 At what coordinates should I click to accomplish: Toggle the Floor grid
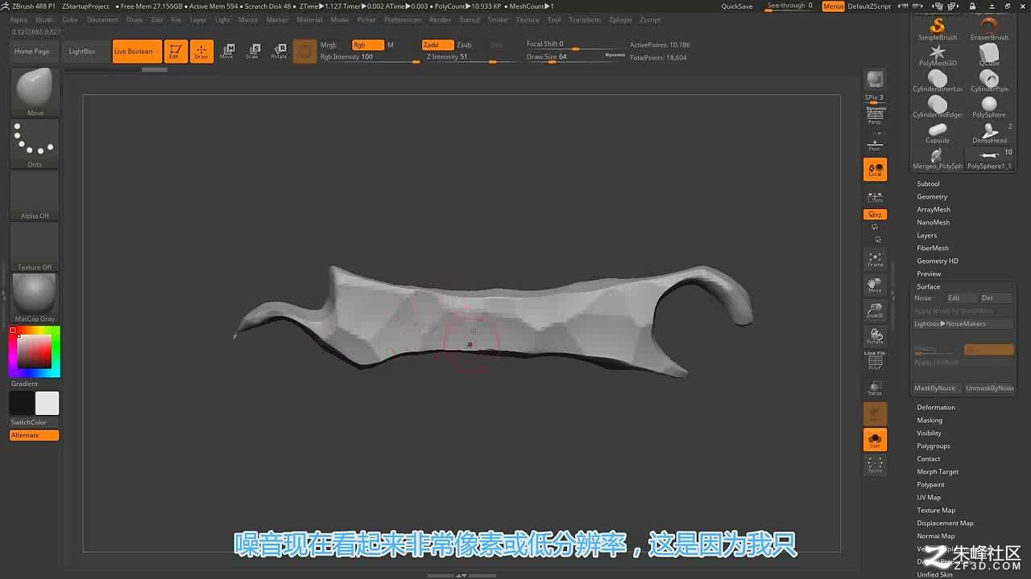[875, 143]
